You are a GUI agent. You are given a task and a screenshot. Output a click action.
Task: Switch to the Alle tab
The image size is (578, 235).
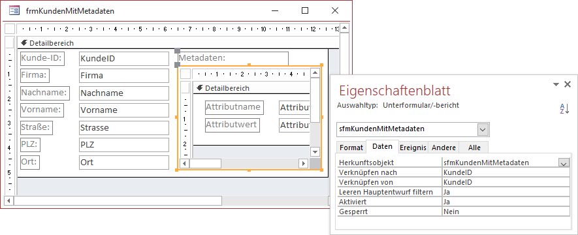(x=474, y=148)
